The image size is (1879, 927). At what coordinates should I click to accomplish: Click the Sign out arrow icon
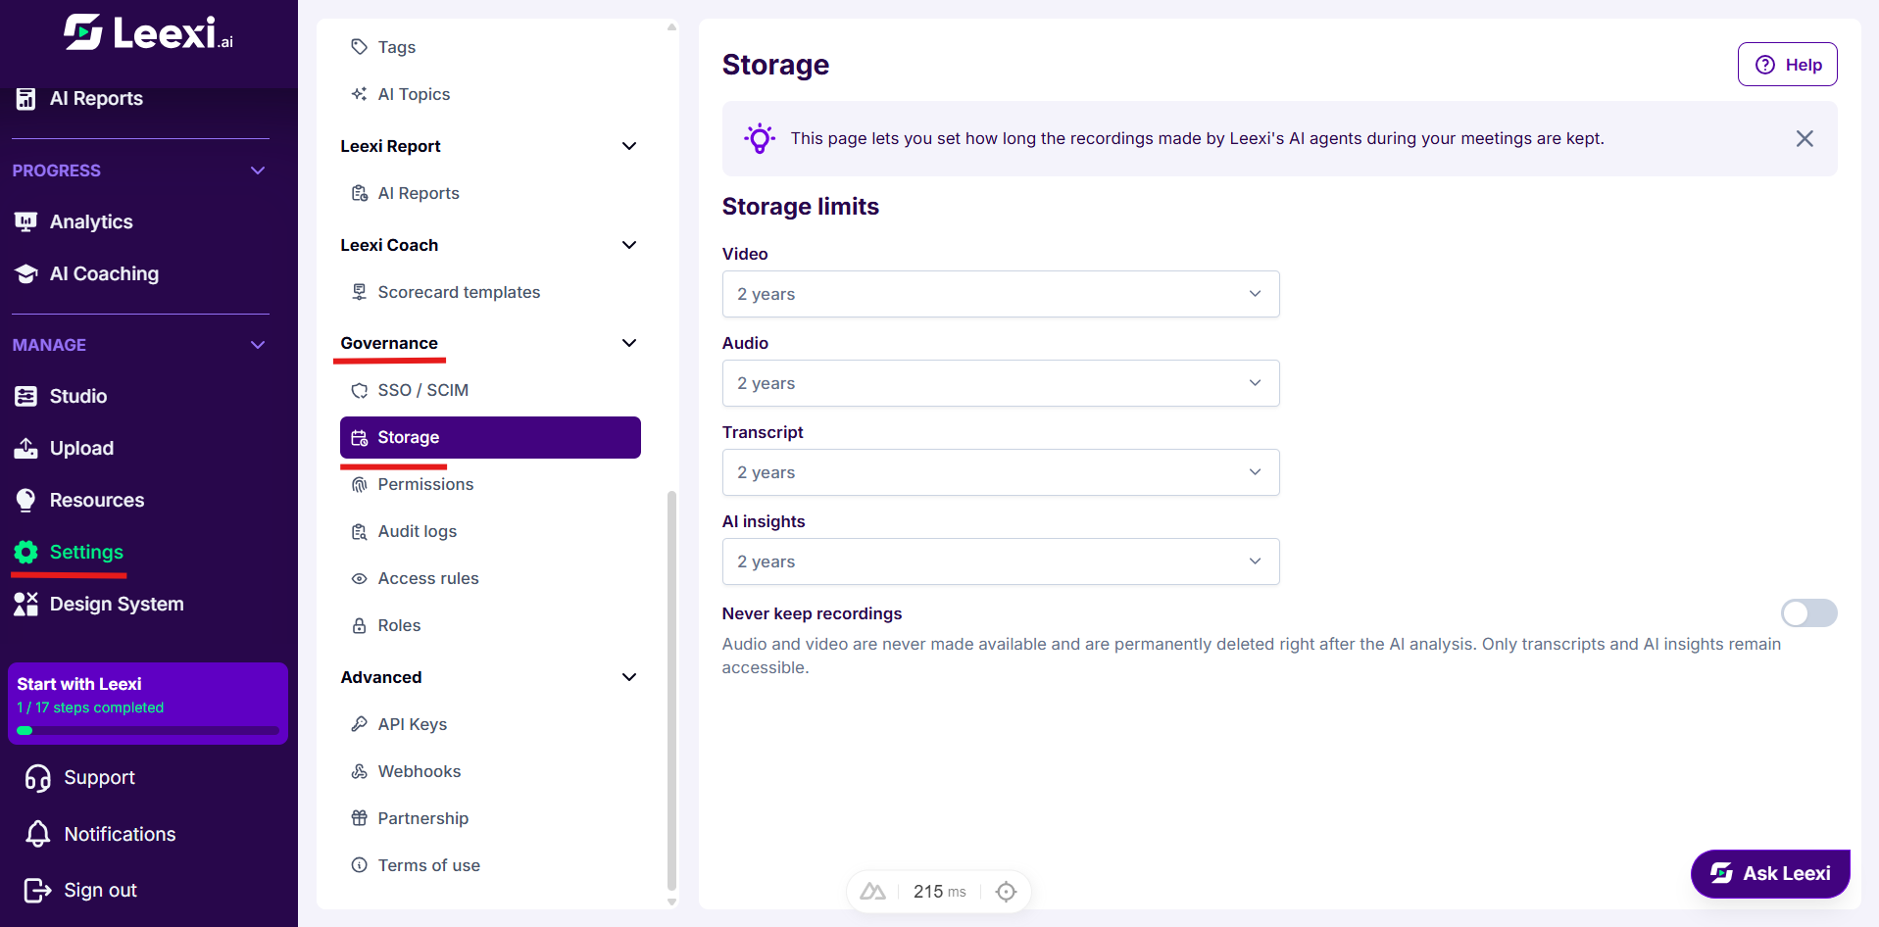coord(38,890)
